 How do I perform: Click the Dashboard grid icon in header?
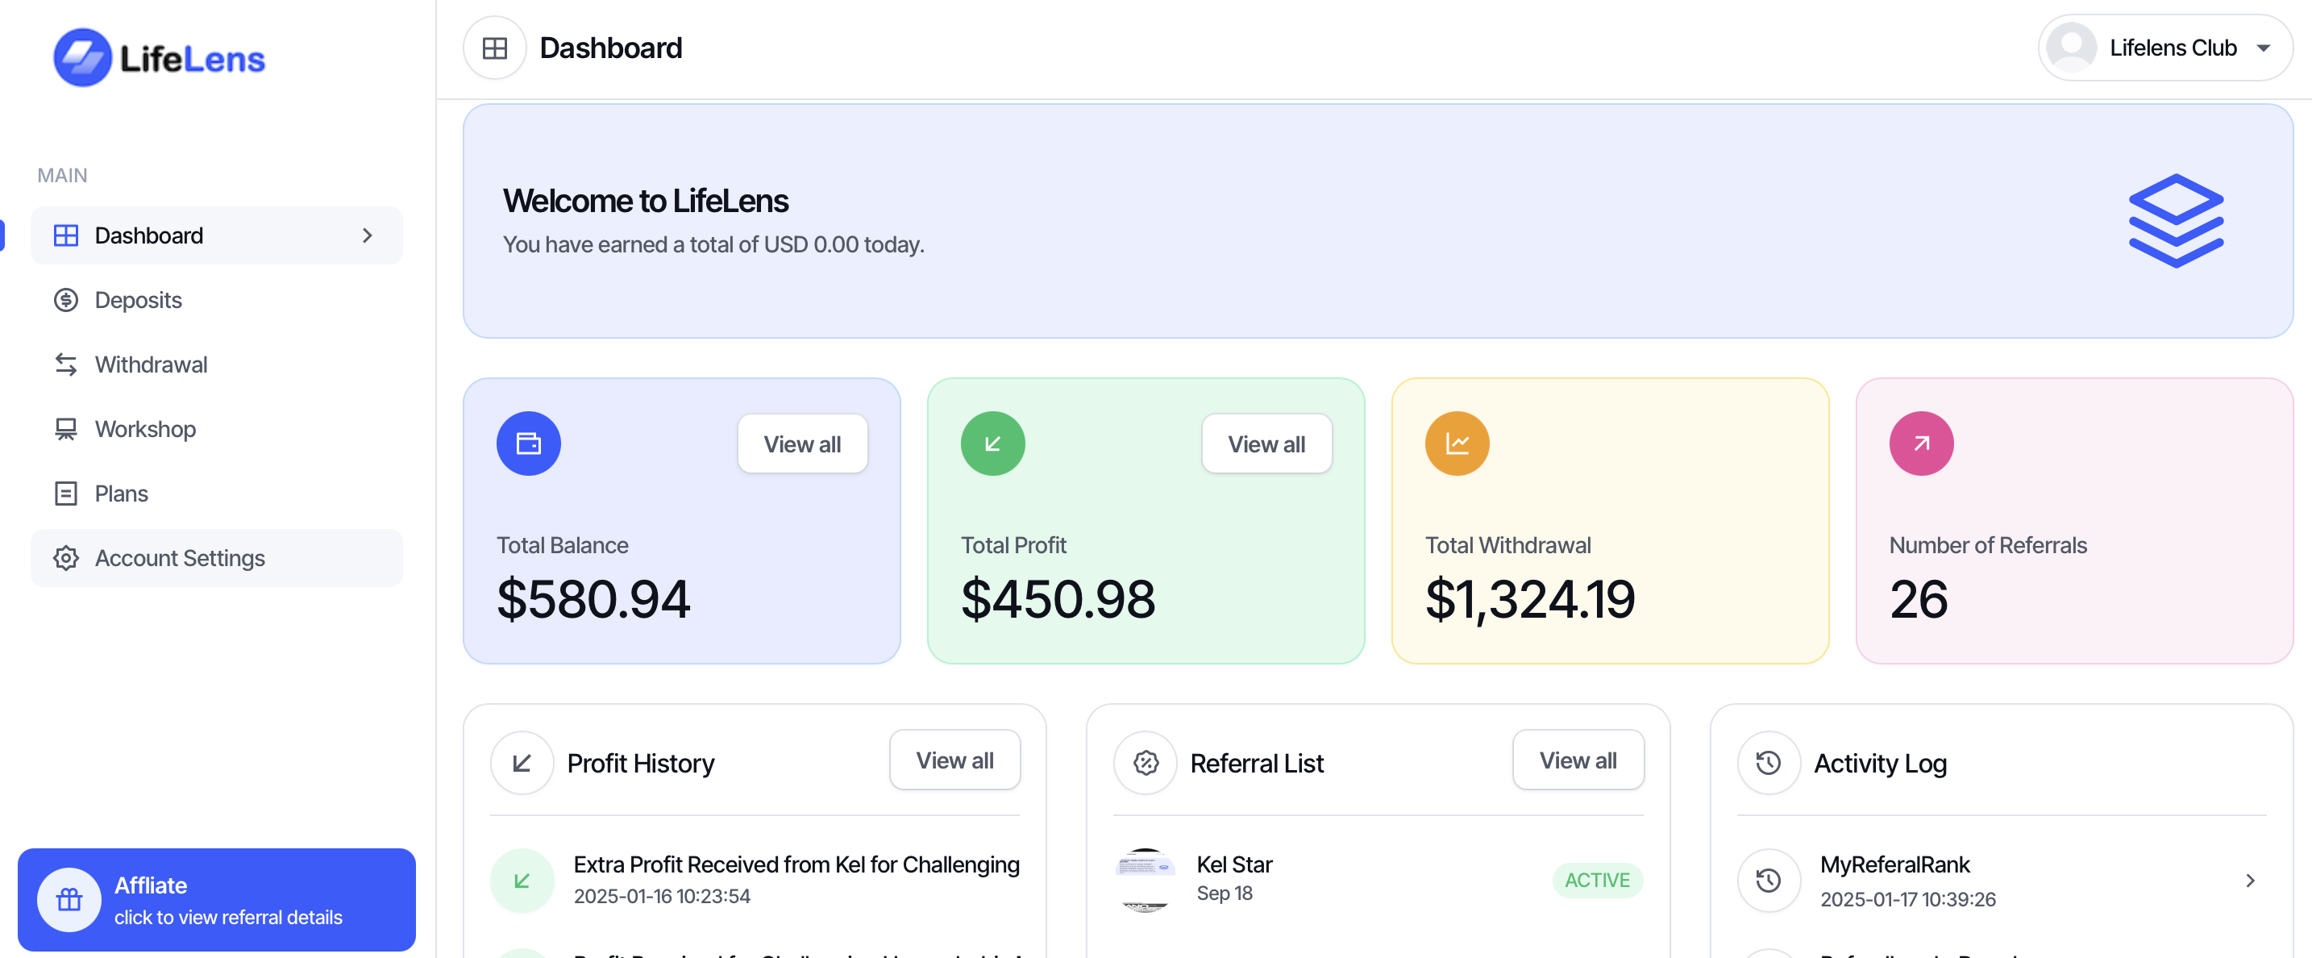coord(494,48)
